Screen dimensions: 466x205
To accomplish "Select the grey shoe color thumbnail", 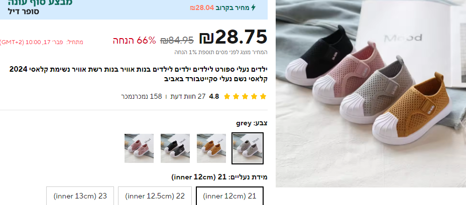I will pyautogui.click(x=248, y=148).
